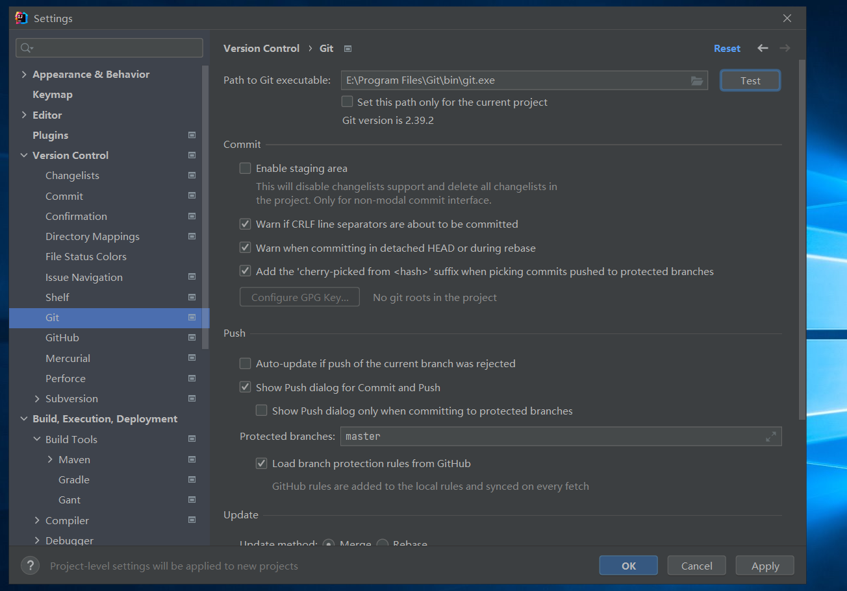Click the right panel vertical scrollbar
This screenshot has height=591, width=847.
[802, 240]
